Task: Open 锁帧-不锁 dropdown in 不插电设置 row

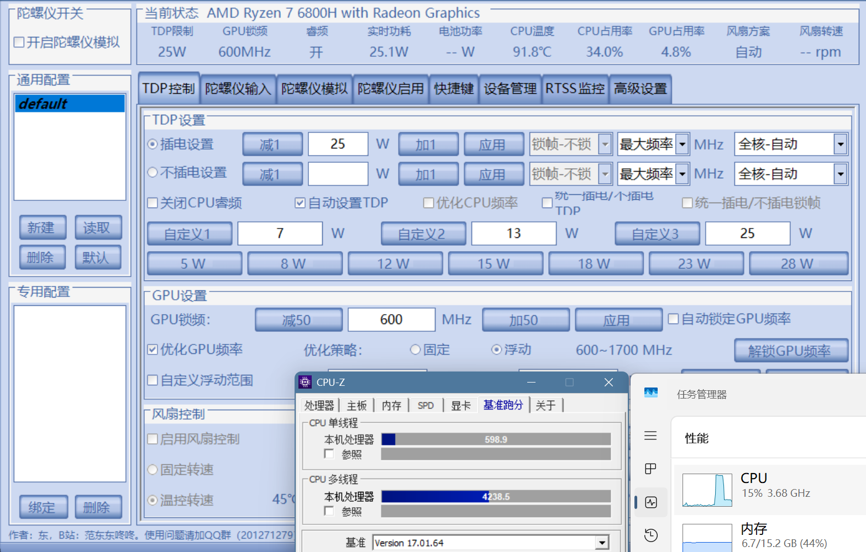Action: click(x=605, y=174)
